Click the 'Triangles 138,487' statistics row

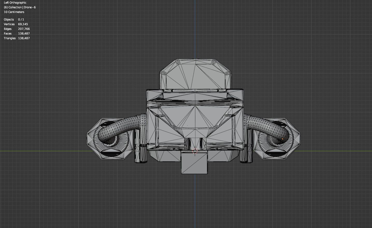click(x=17, y=38)
